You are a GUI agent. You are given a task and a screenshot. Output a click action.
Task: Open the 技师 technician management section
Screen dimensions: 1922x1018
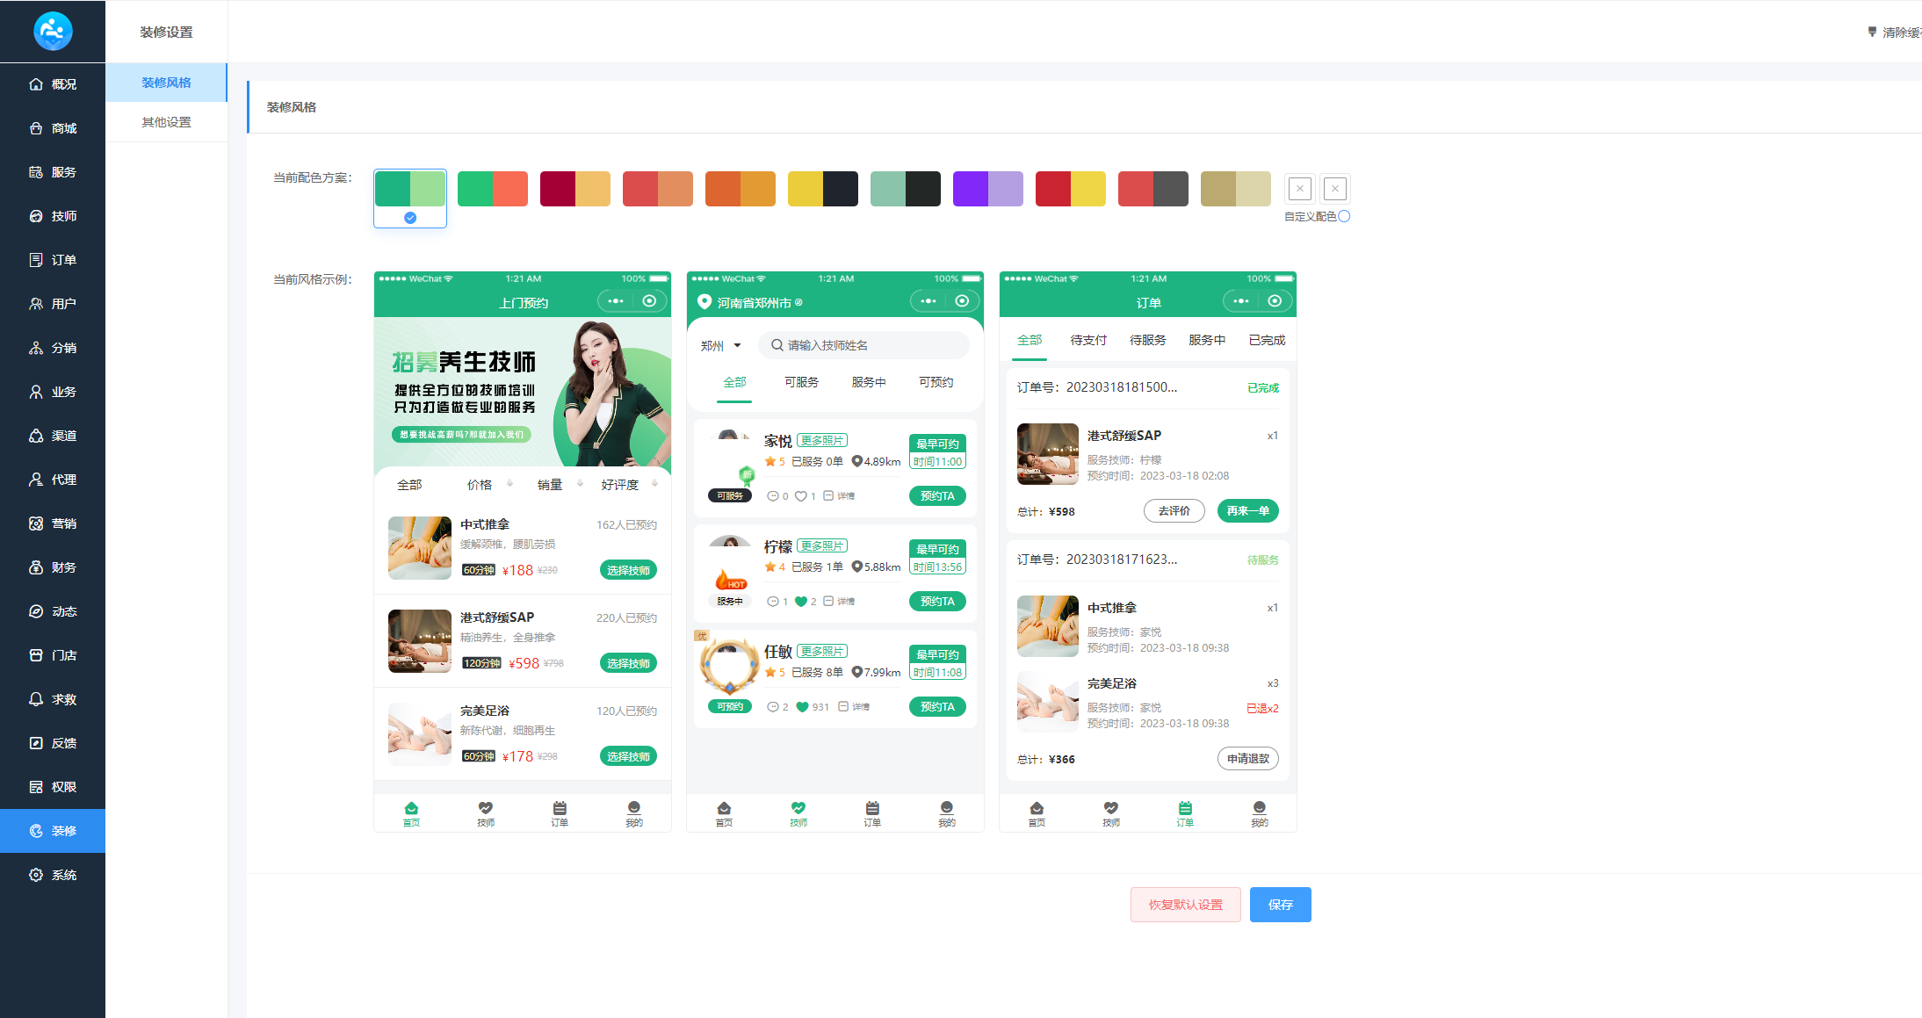pos(53,215)
